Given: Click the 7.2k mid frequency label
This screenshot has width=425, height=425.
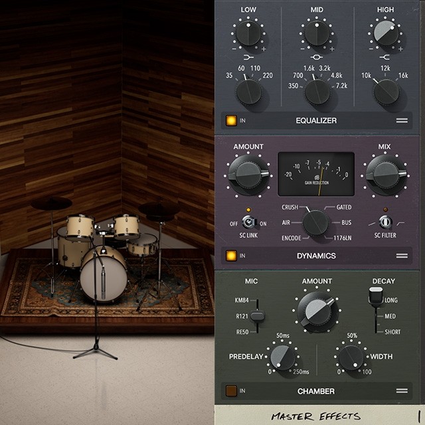Looking at the screenshot, I should point(341,86).
